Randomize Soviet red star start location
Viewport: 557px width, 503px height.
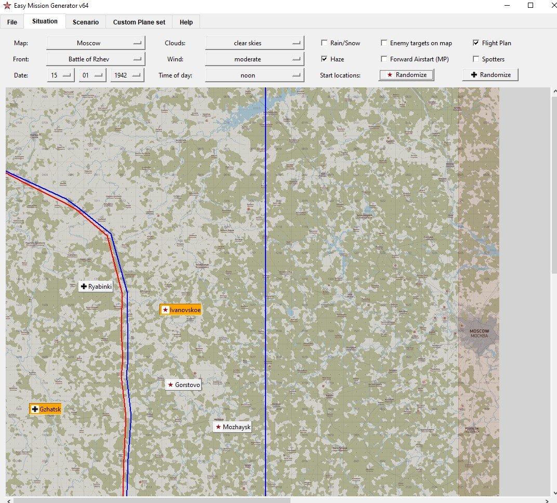(x=406, y=75)
